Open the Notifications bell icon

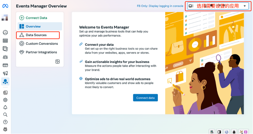[5, 107]
